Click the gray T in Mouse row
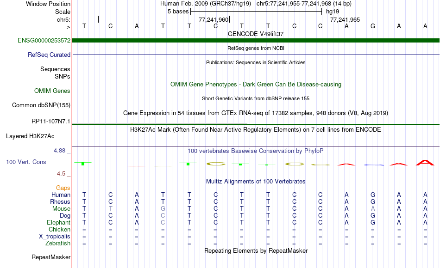Image resolution: width=440 pixels, height=268 pixels. pos(111,209)
